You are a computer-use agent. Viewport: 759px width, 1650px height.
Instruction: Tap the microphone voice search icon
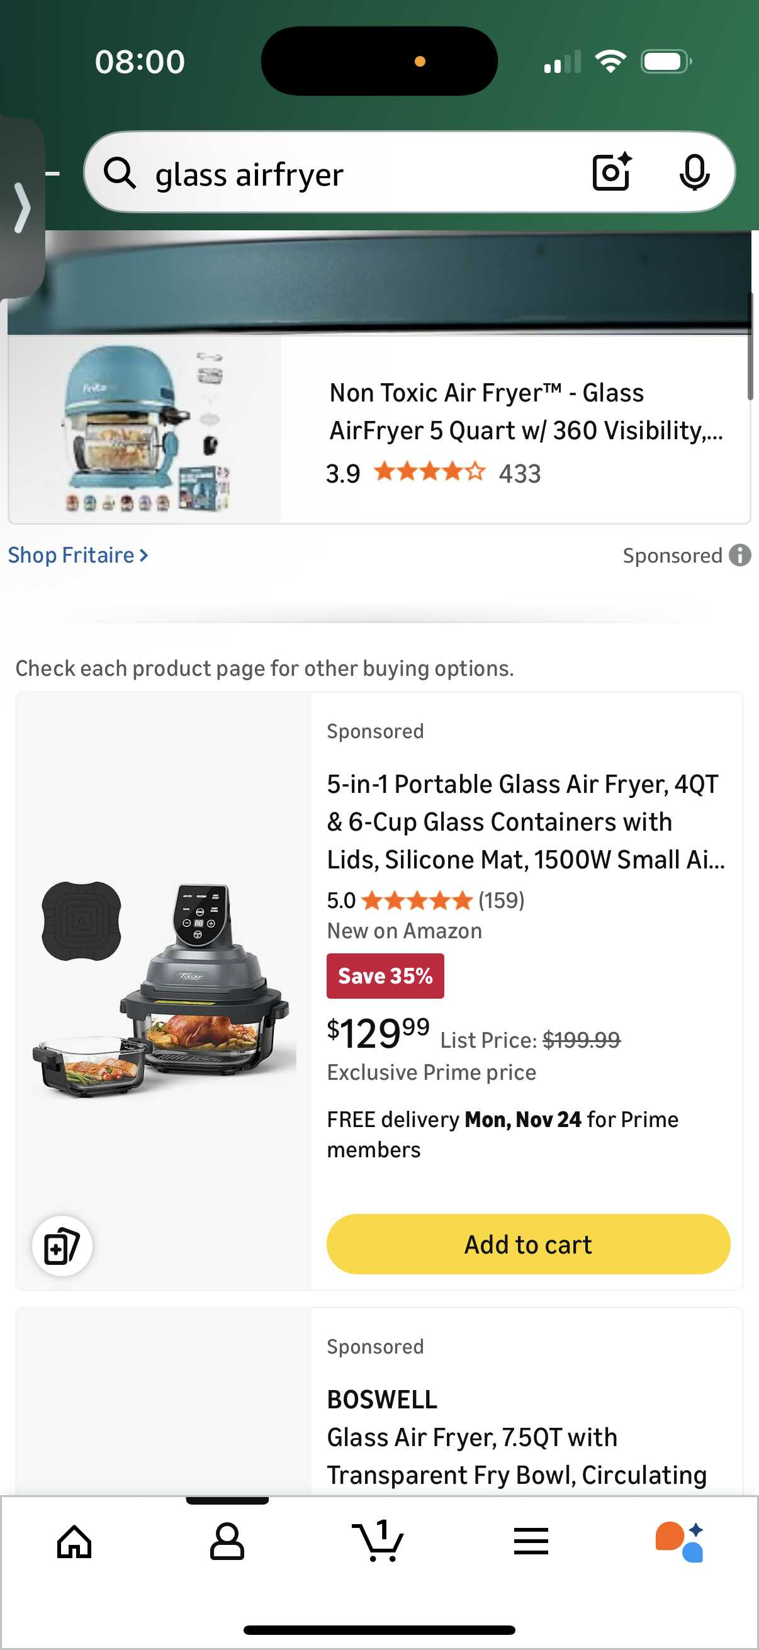694,172
